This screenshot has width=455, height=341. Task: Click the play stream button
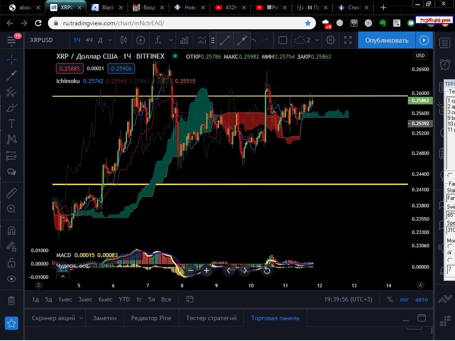click(x=424, y=40)
